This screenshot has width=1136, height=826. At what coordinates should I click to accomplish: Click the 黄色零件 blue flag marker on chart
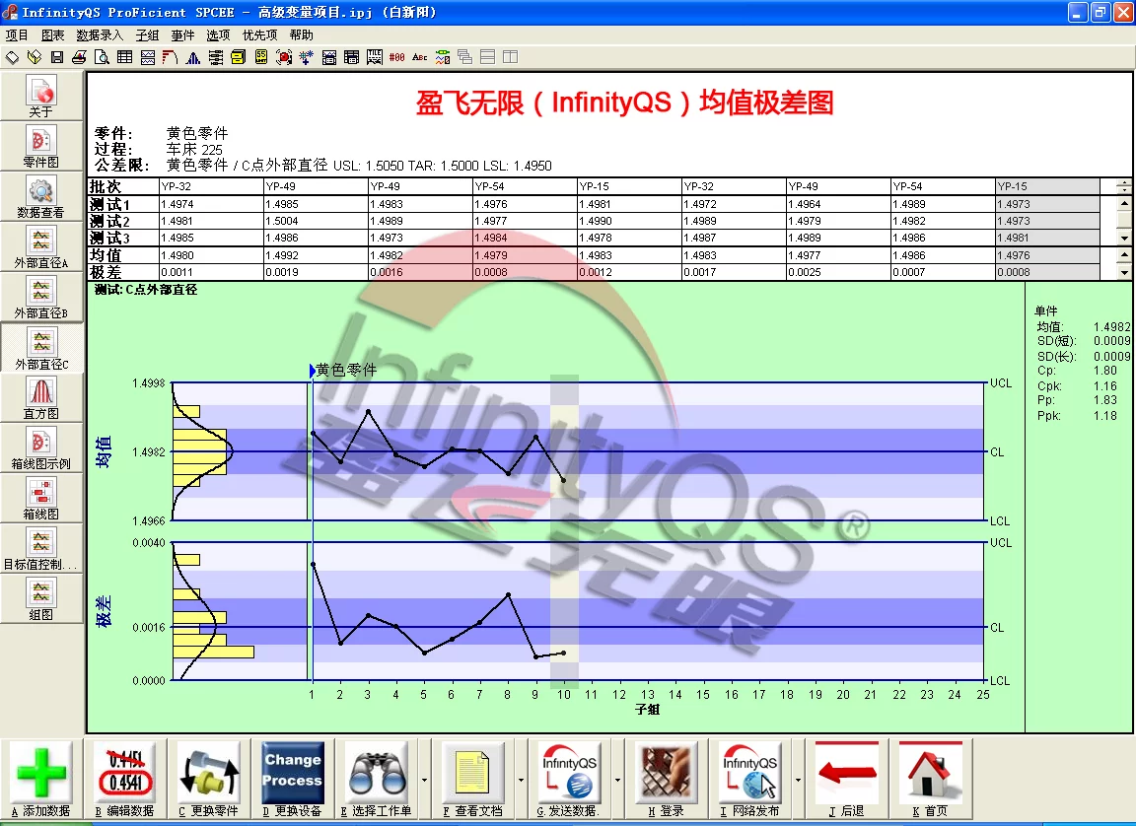click(313, 371)
